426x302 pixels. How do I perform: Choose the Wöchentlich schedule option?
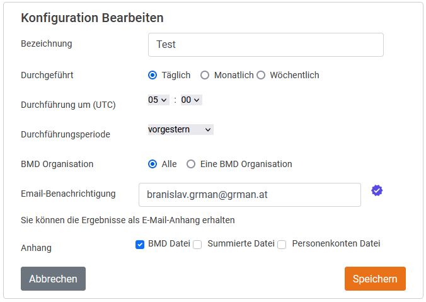(x=261, y=75)
